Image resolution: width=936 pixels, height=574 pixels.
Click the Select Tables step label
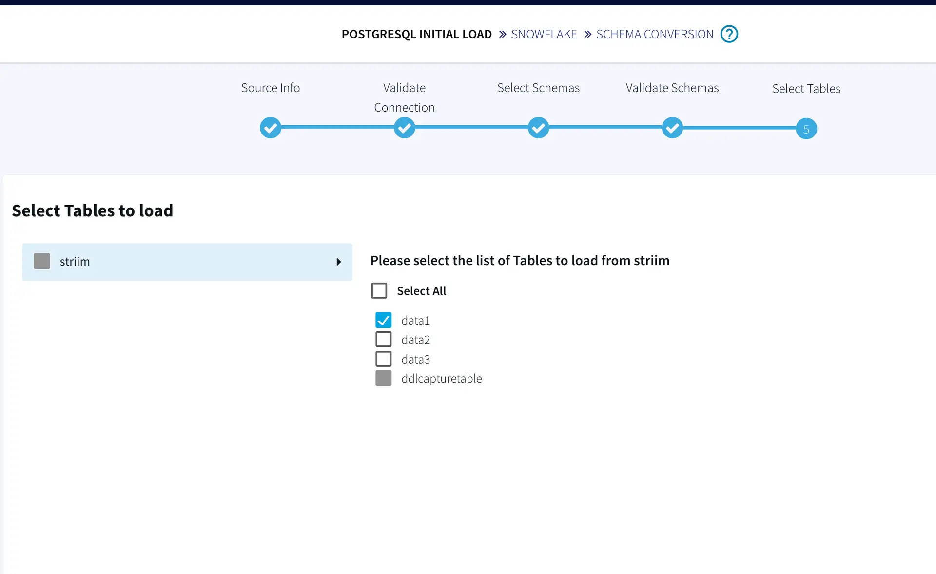coord(806,89)
